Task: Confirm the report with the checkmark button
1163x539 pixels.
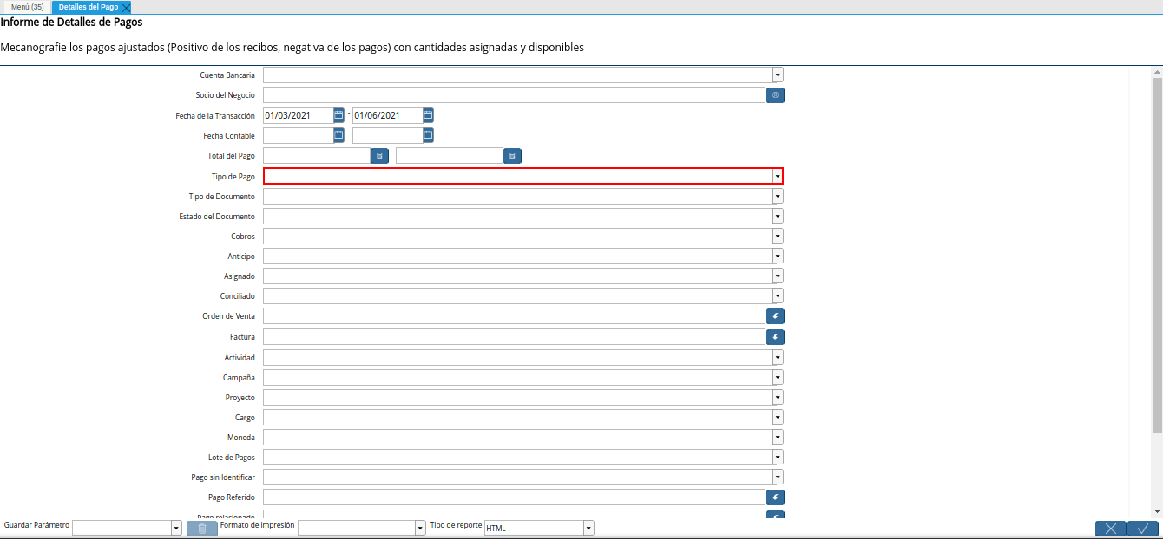Action: click(x=1143, y=529)
